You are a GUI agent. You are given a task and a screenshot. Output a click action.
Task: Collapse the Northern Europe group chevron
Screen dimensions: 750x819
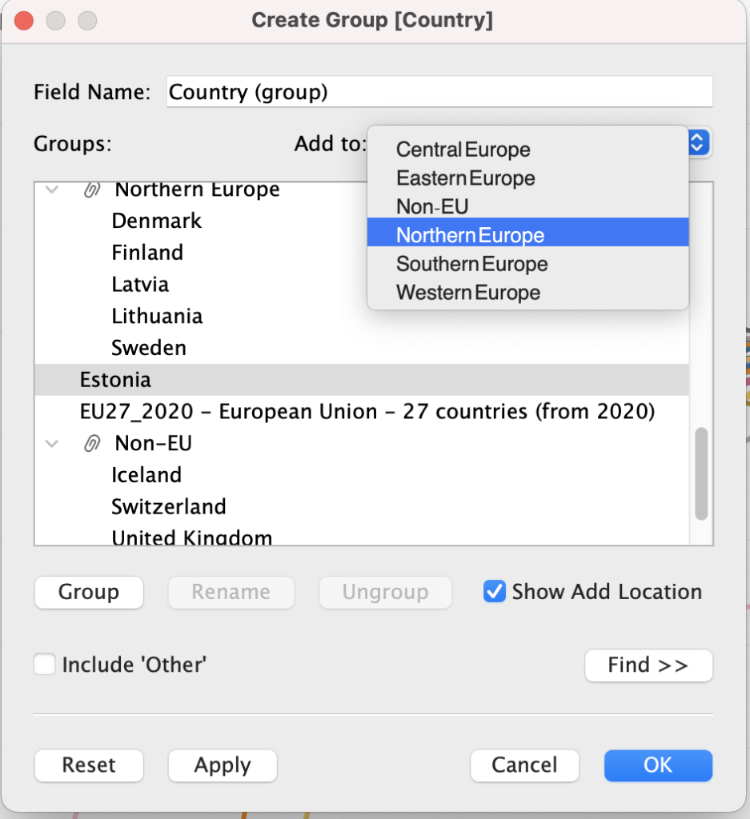pos(53,190)
